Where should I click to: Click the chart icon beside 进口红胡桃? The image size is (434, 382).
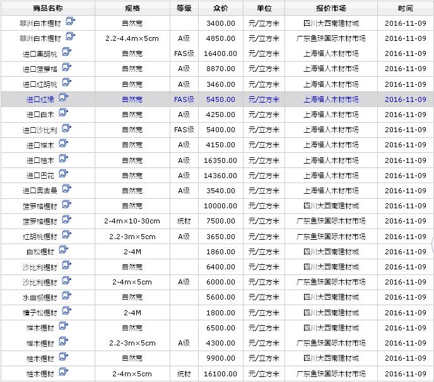pos(66,83)
